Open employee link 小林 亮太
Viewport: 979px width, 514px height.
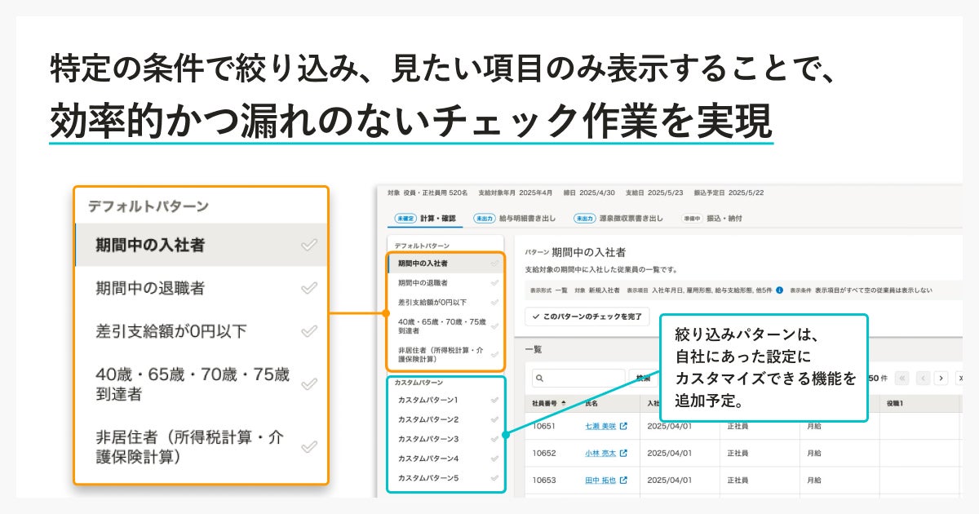[600, 453]
